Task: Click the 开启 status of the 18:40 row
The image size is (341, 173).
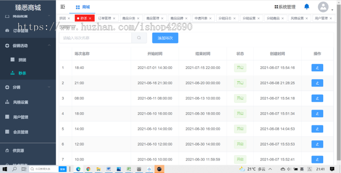Action: point(240,68)
